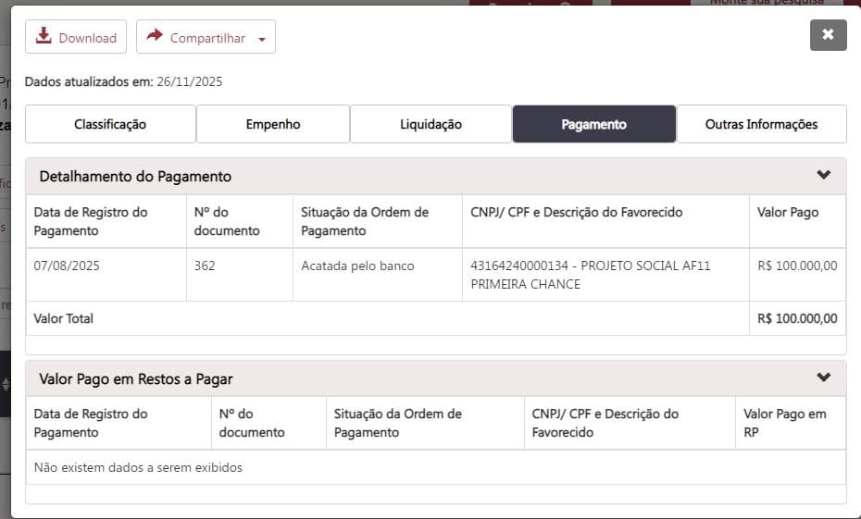
Task: Click the PROJETO SOCIAL AF11 PRIMEIRA CHANCE entry
Action: coord(590,275)
